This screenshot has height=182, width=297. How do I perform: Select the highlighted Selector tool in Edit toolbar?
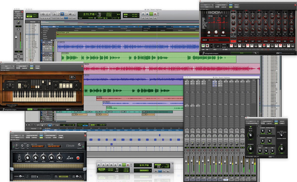(x=62, y=14)
